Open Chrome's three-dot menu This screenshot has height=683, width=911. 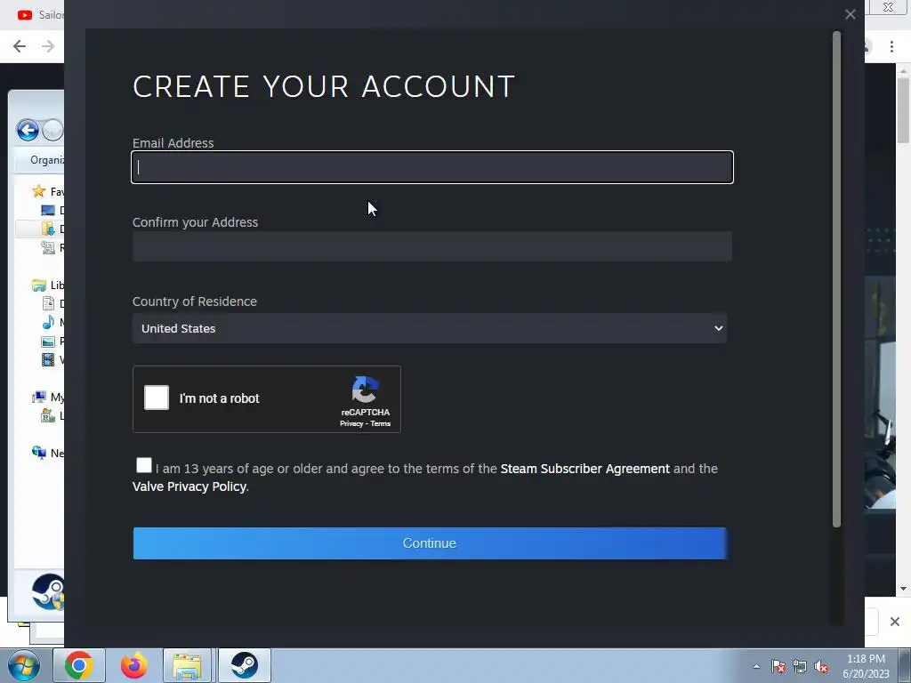891,46
